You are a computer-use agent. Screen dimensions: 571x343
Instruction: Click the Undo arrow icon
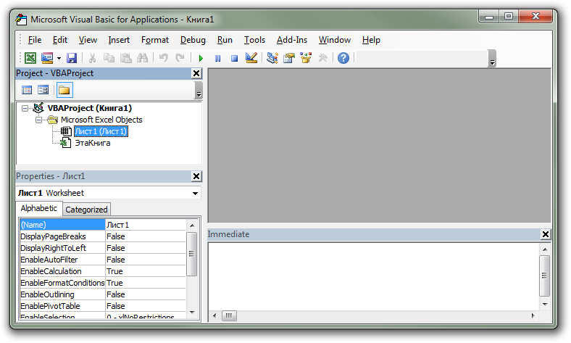click(164, 58)
